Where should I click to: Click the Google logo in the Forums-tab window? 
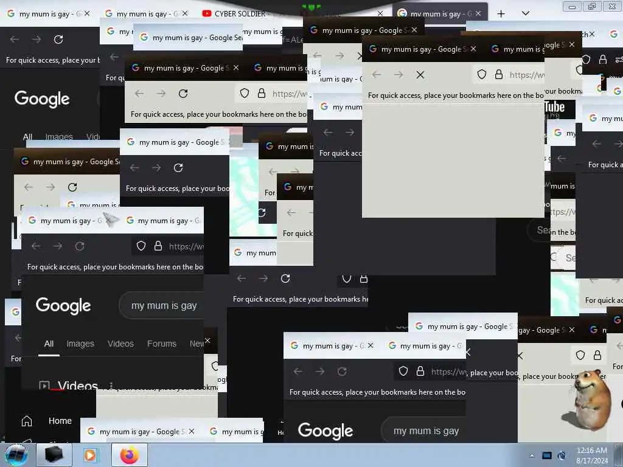click(x=63, y=305)
